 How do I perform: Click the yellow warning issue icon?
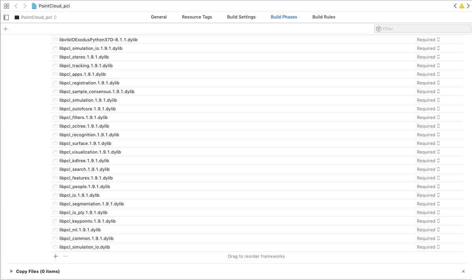coord(462,6)
